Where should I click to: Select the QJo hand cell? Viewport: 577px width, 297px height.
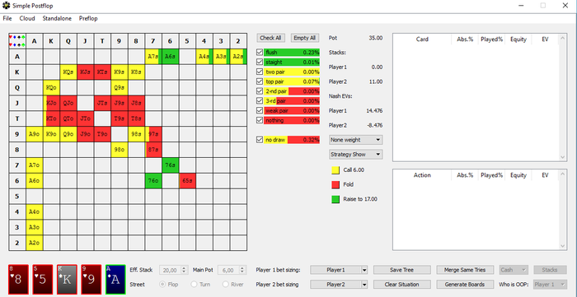68,104
